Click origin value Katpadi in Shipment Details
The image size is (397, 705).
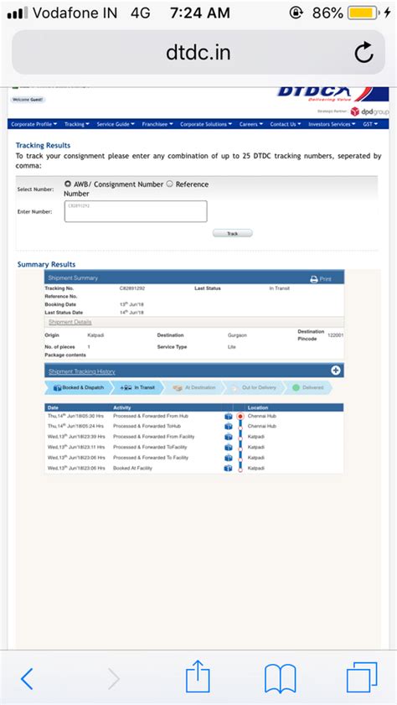pyautogui.click(x=95, y=335)
